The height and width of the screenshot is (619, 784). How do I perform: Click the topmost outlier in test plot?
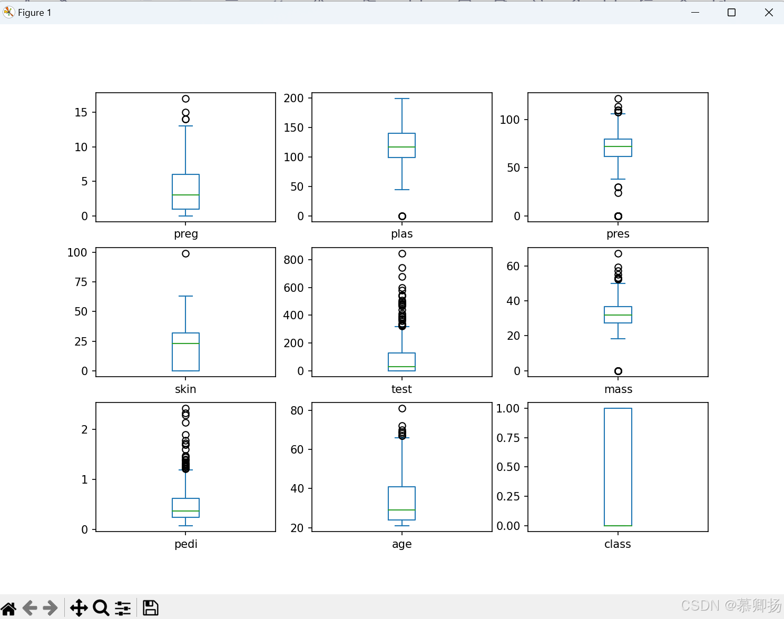coord(402,253)
